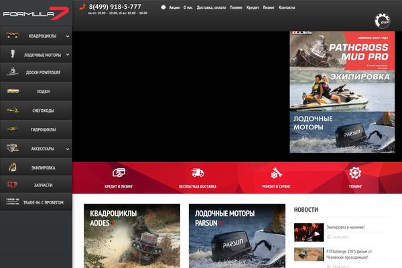Click the jet ski icon beside Гидроциклы
The width and height of the screenshot is (402, 268).
12,129
